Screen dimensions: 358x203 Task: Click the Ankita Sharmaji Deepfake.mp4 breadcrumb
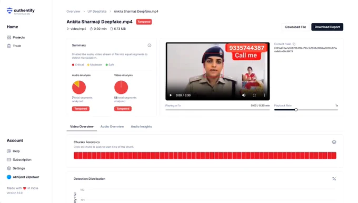coord(136,12)
